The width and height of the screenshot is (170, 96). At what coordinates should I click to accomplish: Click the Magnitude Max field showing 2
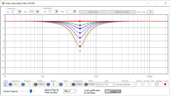click(x=70, y=11)
